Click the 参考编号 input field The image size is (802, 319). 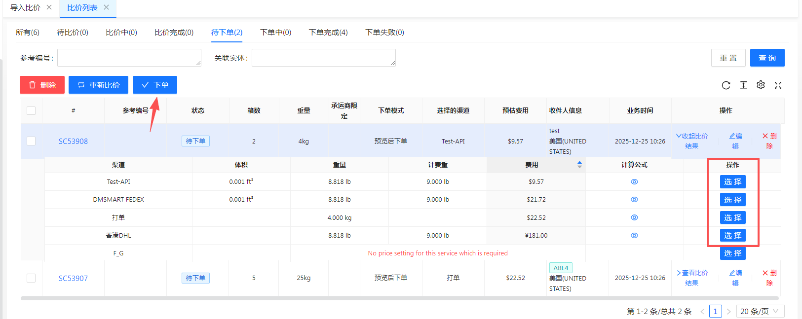click(x=129, y=58)
